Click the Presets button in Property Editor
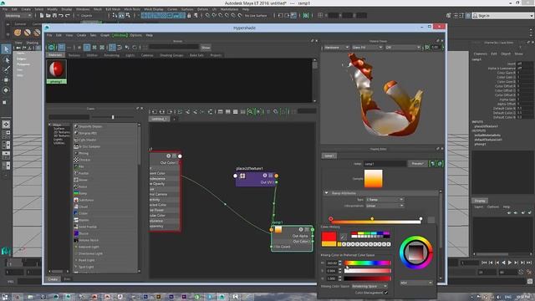The width and height of the screenshot is (535, 301). pyautogui.click(x=418, y=164)
